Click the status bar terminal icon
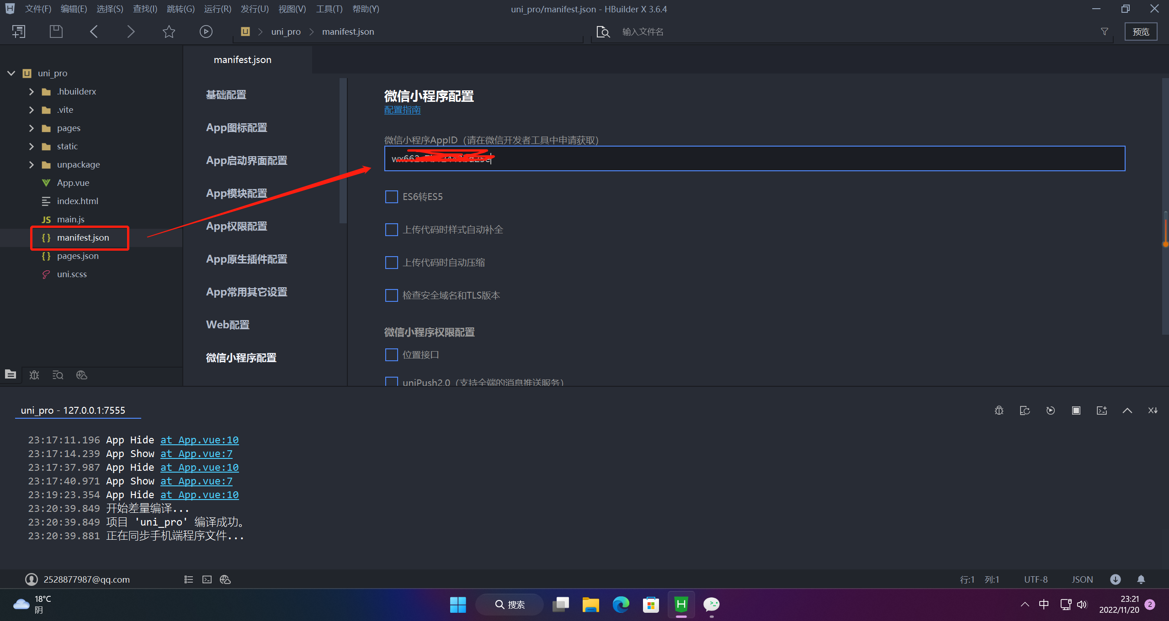Viewport: 1169px width, 621px height. tap(207, 579)
